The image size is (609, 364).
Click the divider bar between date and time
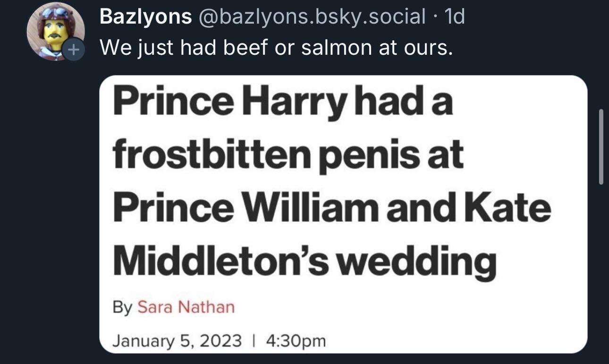pos(254,340)
